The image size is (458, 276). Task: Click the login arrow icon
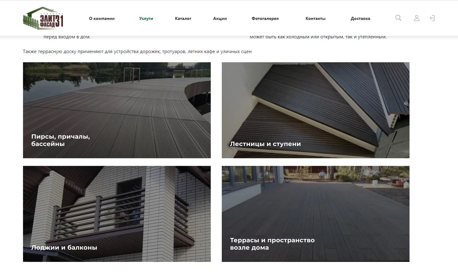click(x=432, y=18)
